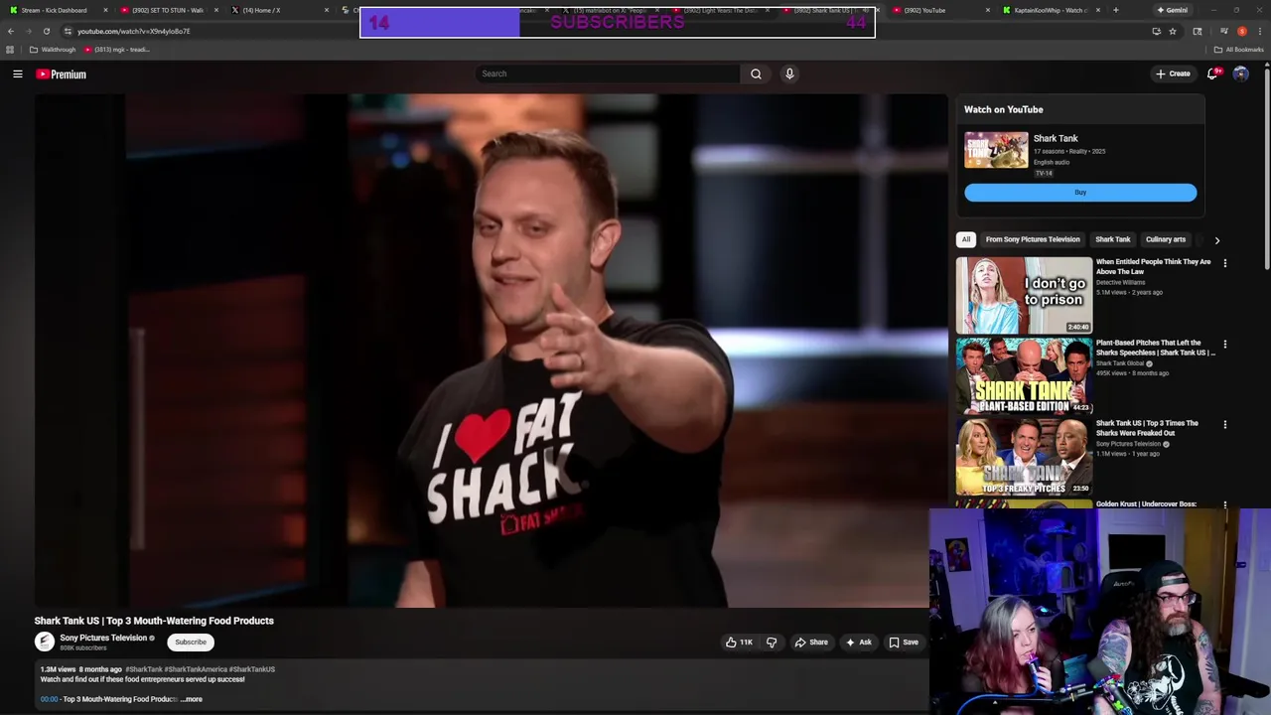Close the 'Stream - Kick Dashboard' tab

105,10
